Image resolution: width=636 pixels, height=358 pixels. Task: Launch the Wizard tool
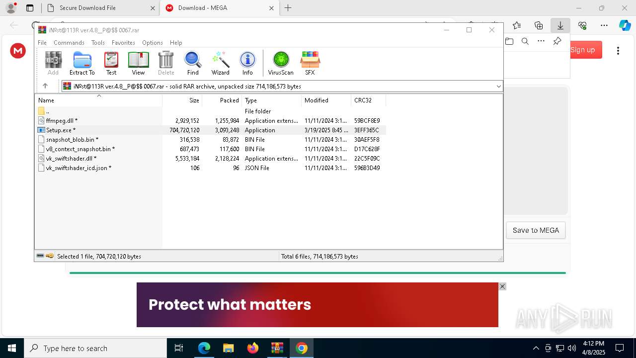pyautogui.click(x=220, y=63)
